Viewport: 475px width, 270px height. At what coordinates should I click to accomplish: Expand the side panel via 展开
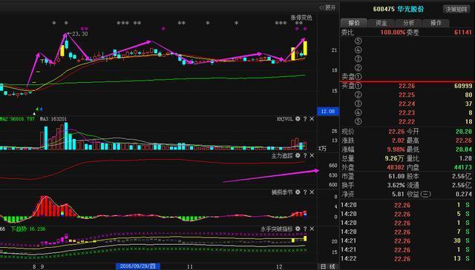click(x=328, y=8)
